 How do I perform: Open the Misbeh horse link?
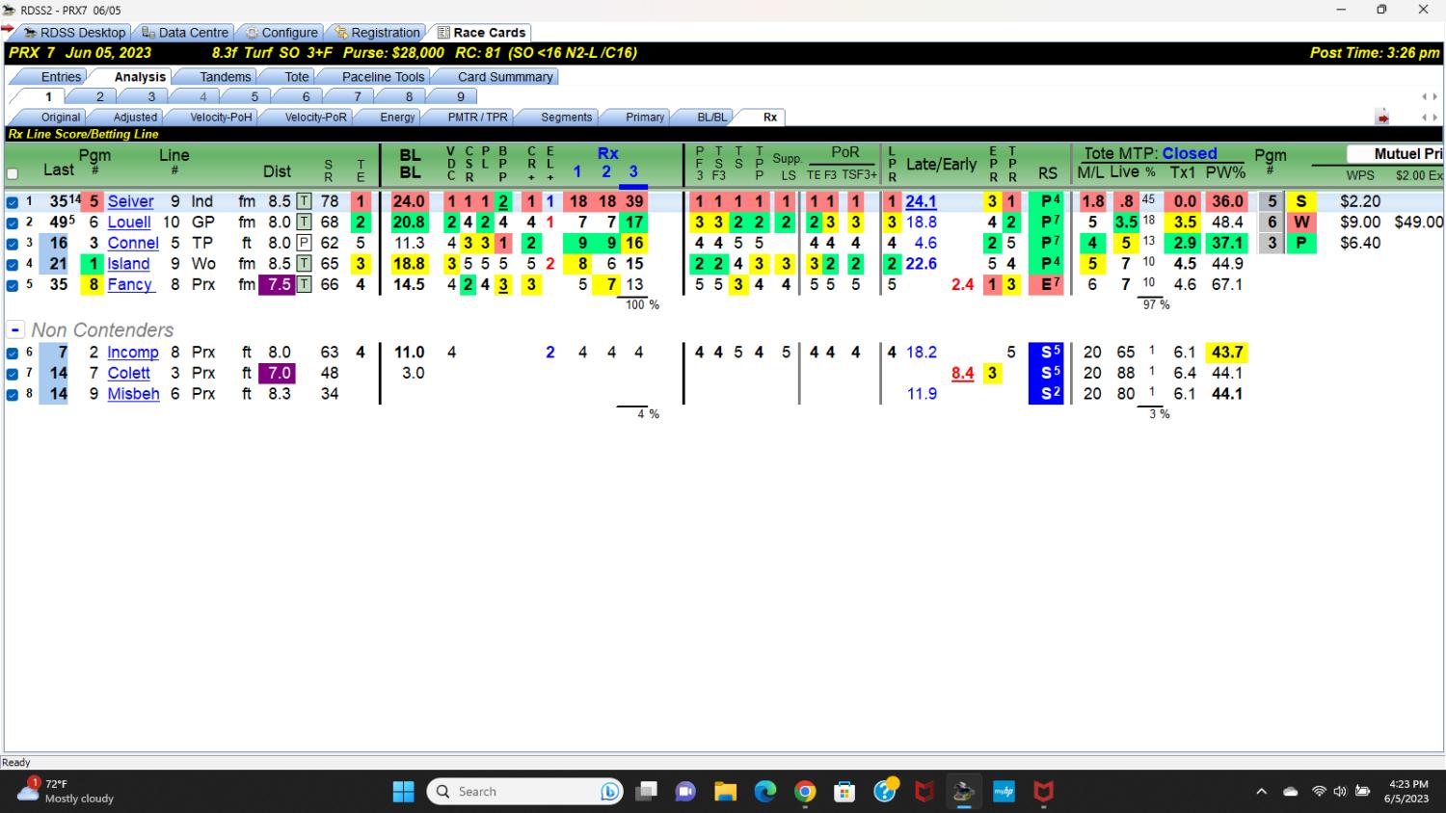[133, 394]
